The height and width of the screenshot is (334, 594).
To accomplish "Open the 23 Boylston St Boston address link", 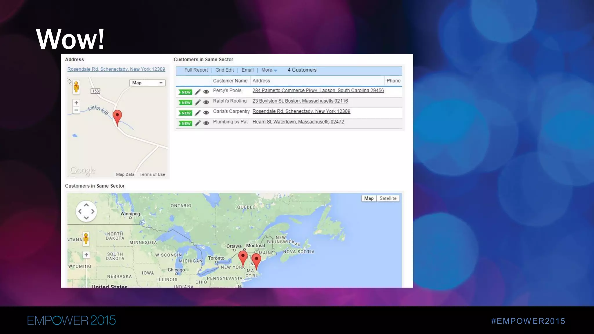I will point(300,101).
